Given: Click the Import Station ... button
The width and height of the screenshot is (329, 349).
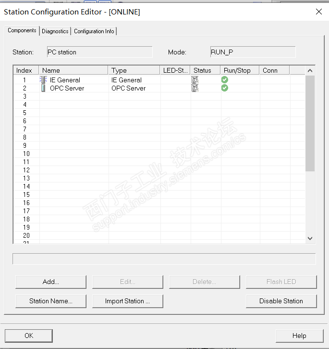Looking at the screenshot, I should (127, 301).
